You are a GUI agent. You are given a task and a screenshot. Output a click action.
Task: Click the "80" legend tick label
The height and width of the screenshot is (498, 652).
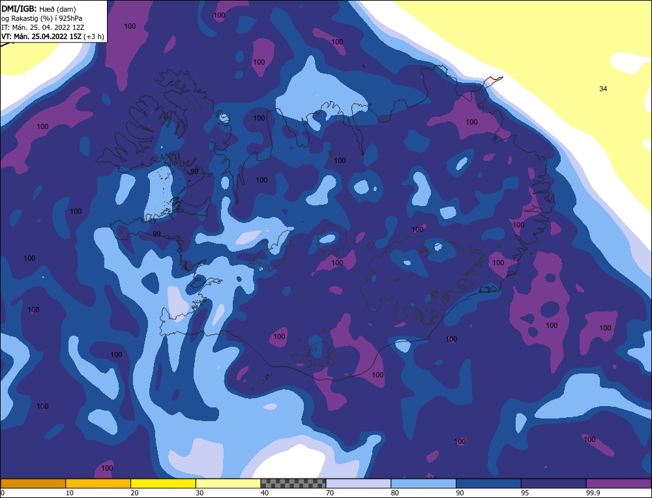point(395,493)
